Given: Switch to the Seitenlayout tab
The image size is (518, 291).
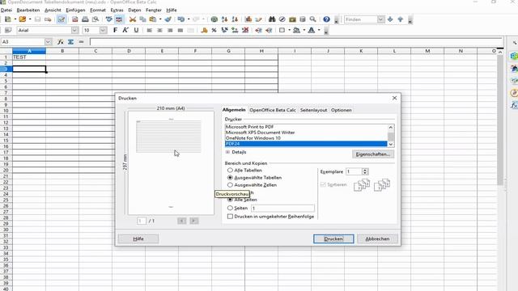Looking at the screenshot, I should [x=313, y=110].
